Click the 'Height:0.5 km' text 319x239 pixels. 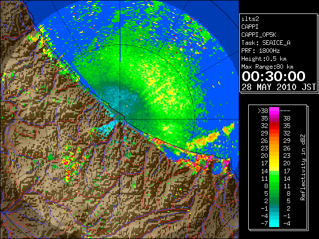pos(264,59)
